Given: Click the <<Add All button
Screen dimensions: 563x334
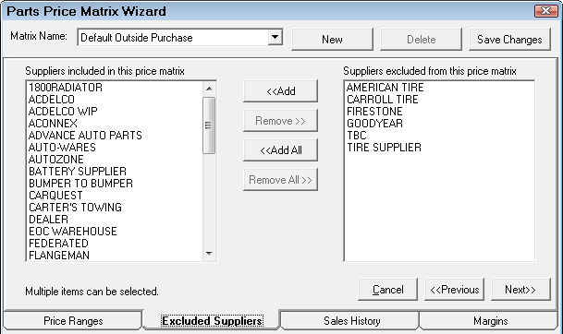Looking at the screenshot, I should pos(280,150).
